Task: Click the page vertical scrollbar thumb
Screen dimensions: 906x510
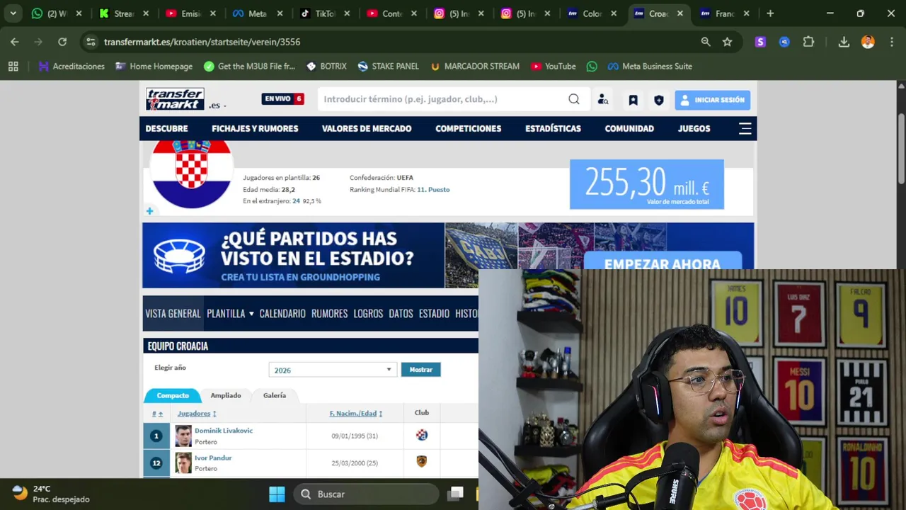Action: point(901,149)
